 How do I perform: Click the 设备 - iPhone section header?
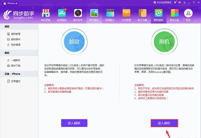point(19,74)
